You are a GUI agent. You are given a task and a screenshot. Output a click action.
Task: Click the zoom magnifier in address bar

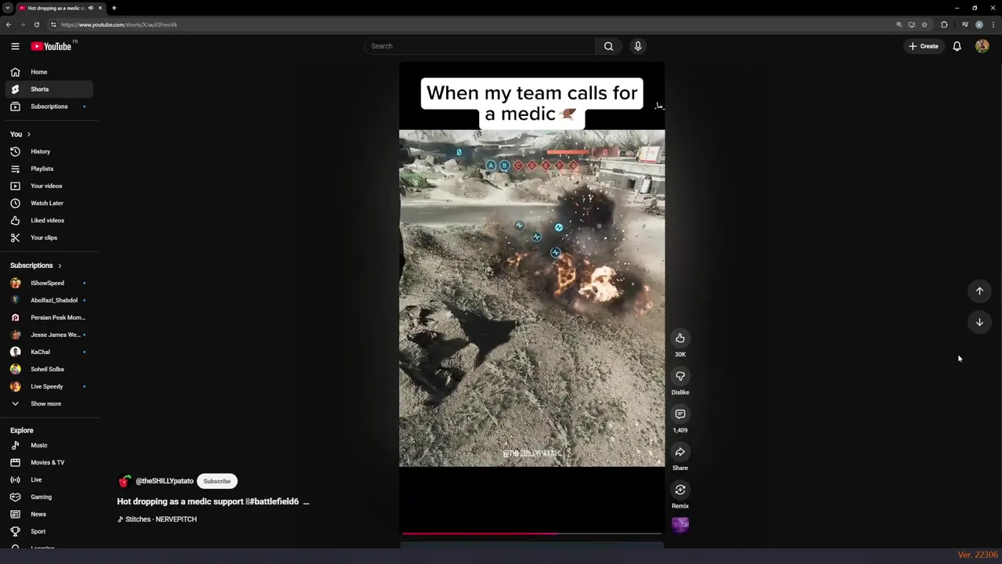899,24
